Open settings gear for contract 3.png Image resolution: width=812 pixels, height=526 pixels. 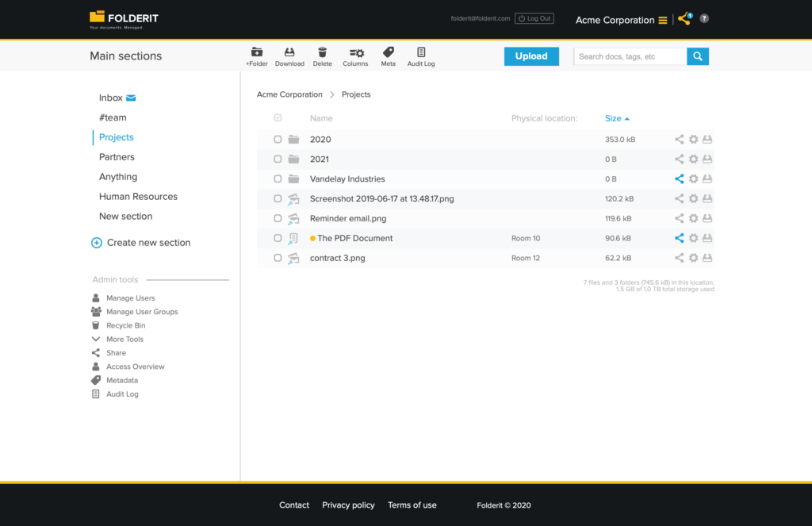click(693, 258)
